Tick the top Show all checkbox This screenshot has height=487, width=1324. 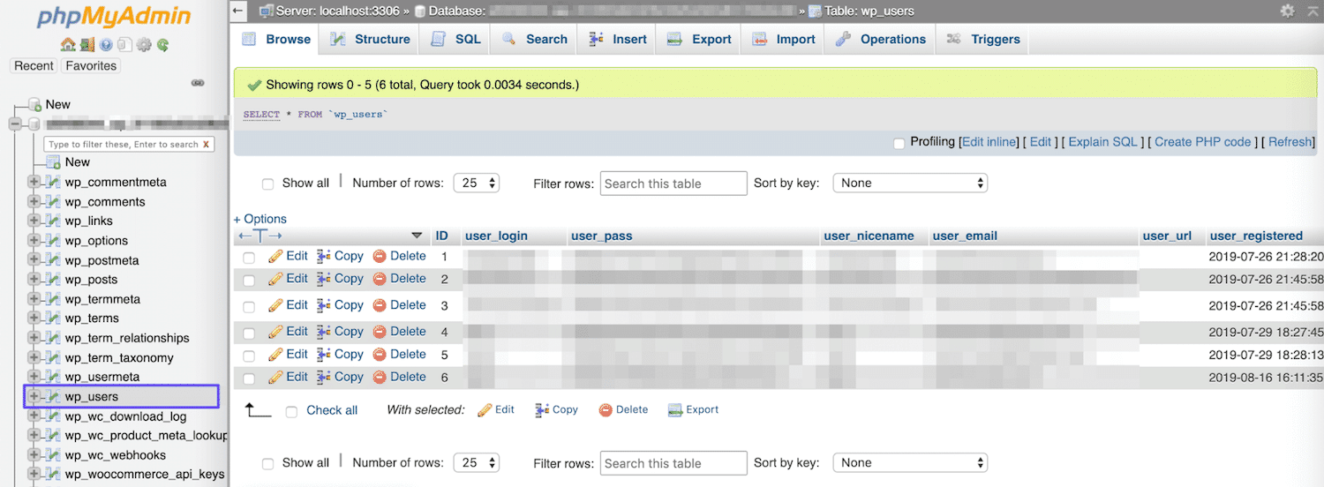pyautogui.click(x=267, y=184)
